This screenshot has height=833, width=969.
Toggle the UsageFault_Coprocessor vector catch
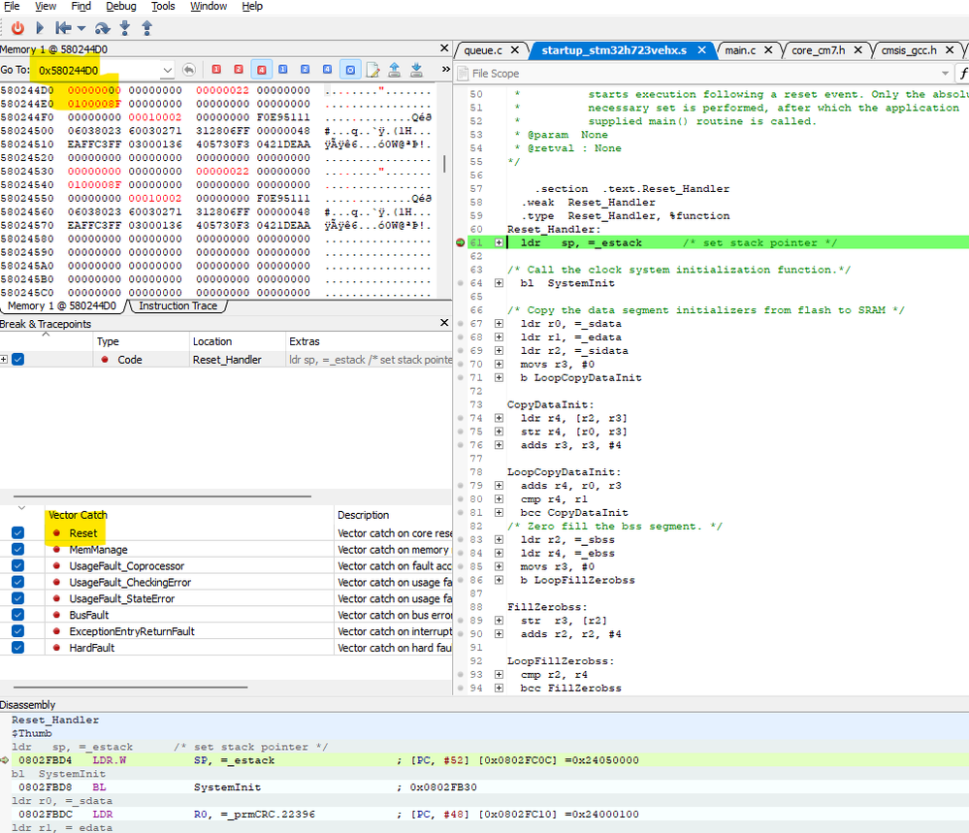(17, 565)
